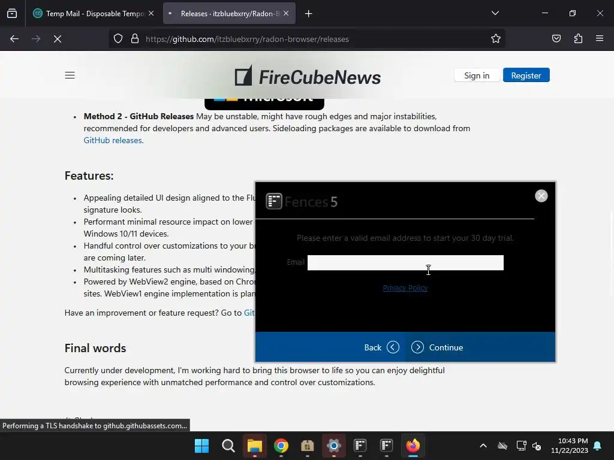The height and width of the screenshot is (460, 614).
Task: Click the Register button
Action: pos(526,75)
